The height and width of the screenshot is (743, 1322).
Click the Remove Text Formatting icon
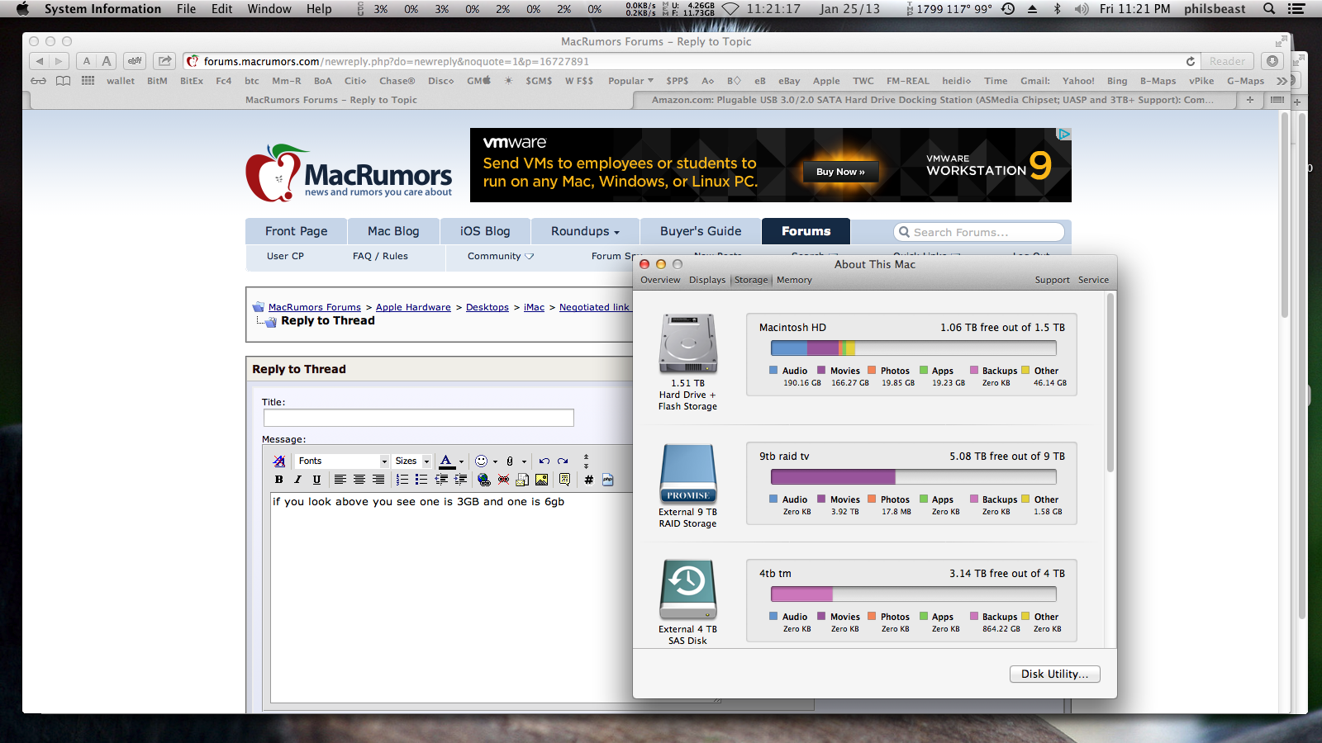(x=279, y=461)
